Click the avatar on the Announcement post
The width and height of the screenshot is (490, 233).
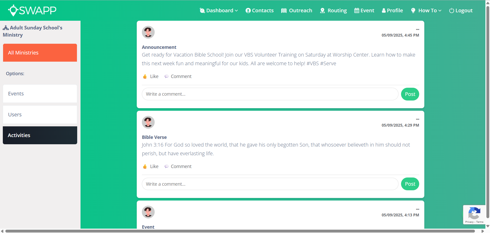coord(148,32)
